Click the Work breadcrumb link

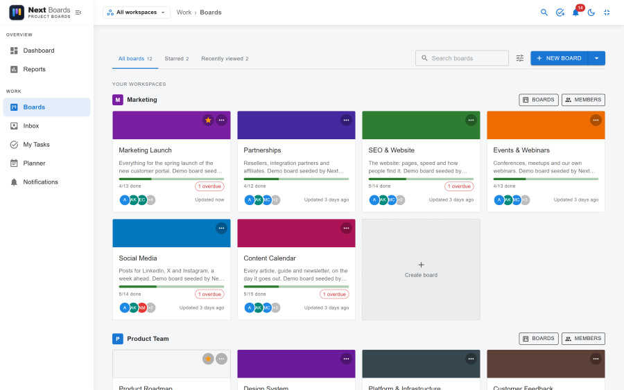point(184,12)
